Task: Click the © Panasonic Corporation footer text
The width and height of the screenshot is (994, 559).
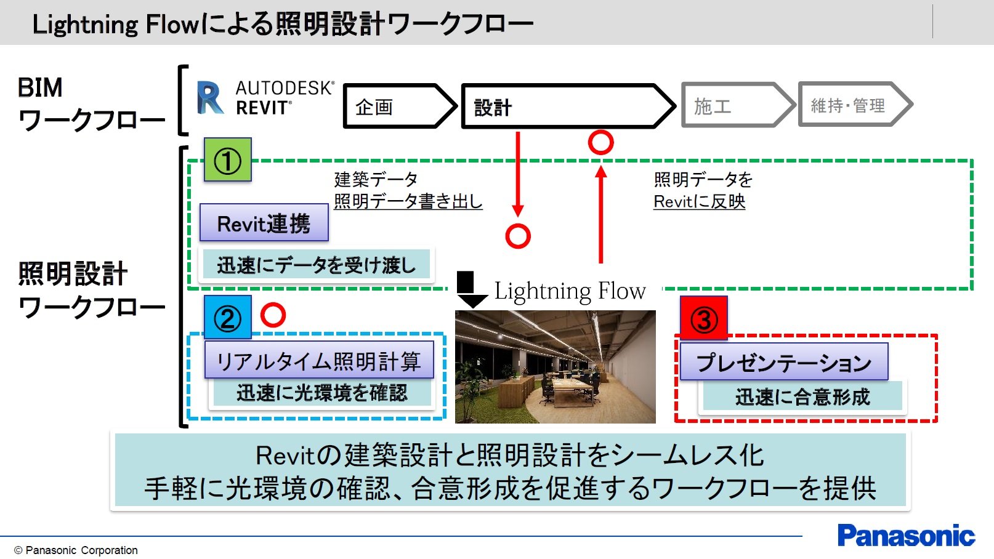Action: coord(76,550)
